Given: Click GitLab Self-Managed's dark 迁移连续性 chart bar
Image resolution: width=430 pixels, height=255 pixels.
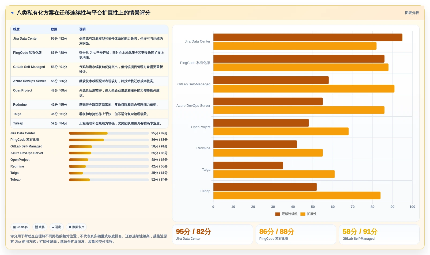Looking at the screenshot, I should point(271,80).
